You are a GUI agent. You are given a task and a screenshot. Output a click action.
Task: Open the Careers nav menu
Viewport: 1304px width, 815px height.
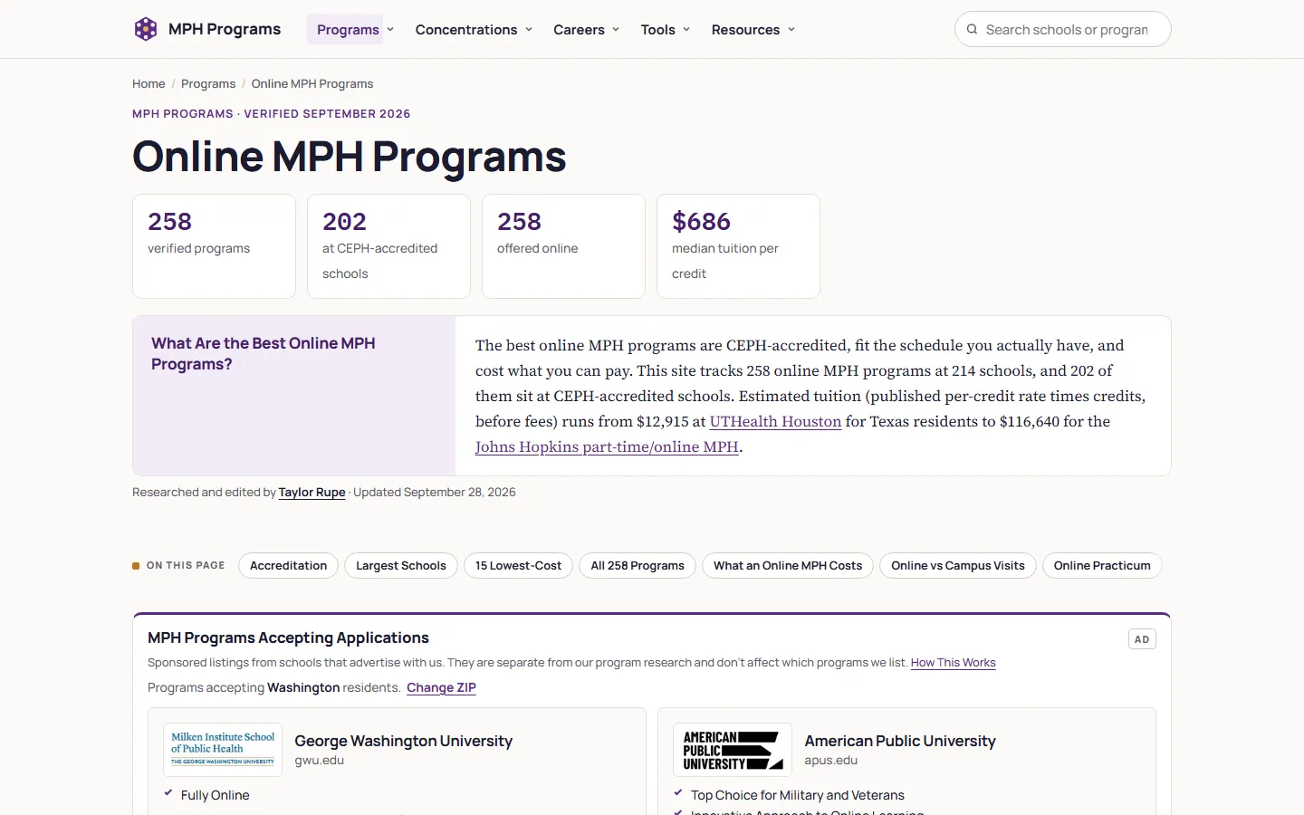pos(579,30)
